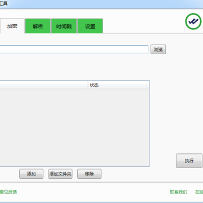The height and width of the screenshot is (203, 203).
Task: Run the task with 执行 button
Action: pyautogui.click(x=189, y=161)
